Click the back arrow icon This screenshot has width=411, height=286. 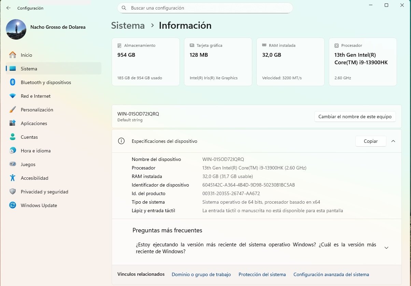[x=9, y=8]
